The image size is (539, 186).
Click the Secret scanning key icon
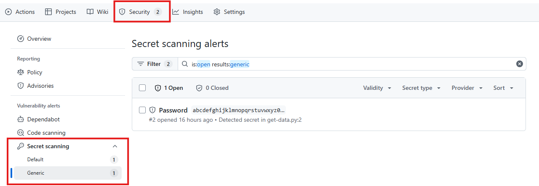click(20, 146)
